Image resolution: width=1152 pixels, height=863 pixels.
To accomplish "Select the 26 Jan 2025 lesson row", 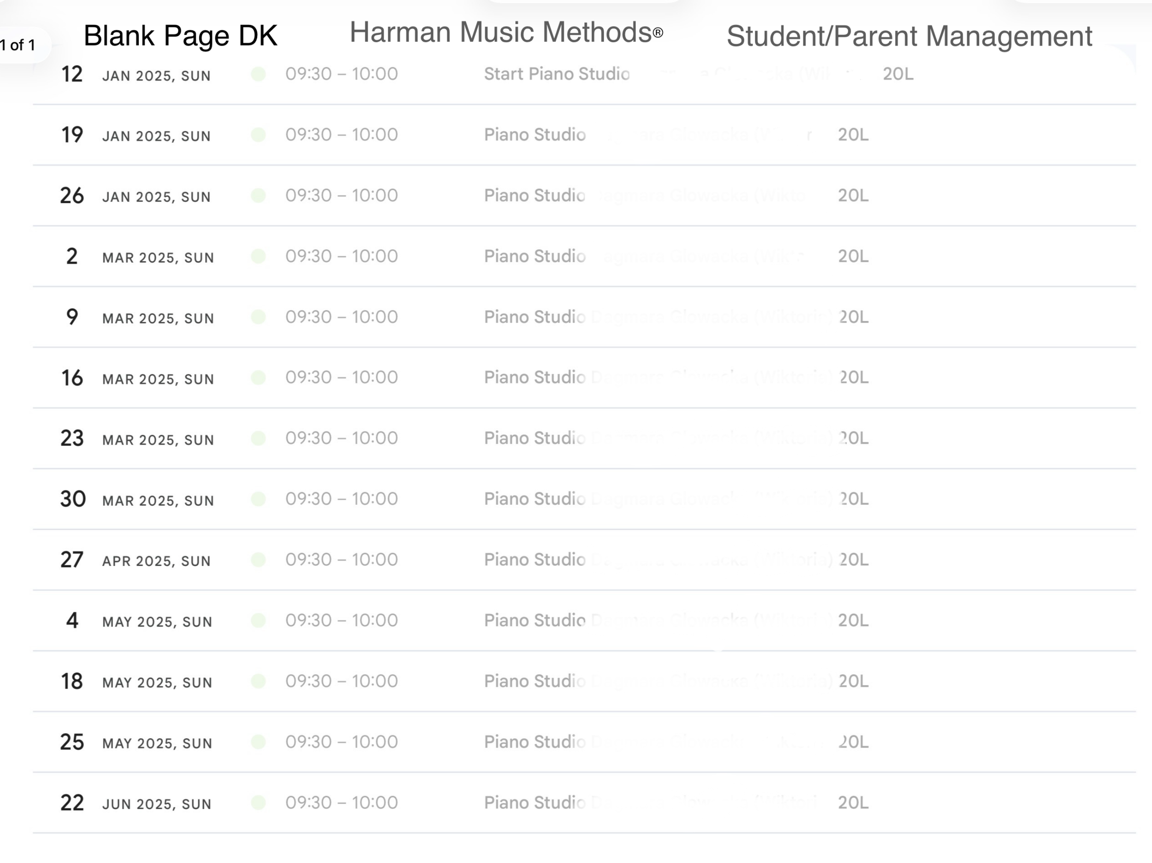I will click(x=584, y=196).
